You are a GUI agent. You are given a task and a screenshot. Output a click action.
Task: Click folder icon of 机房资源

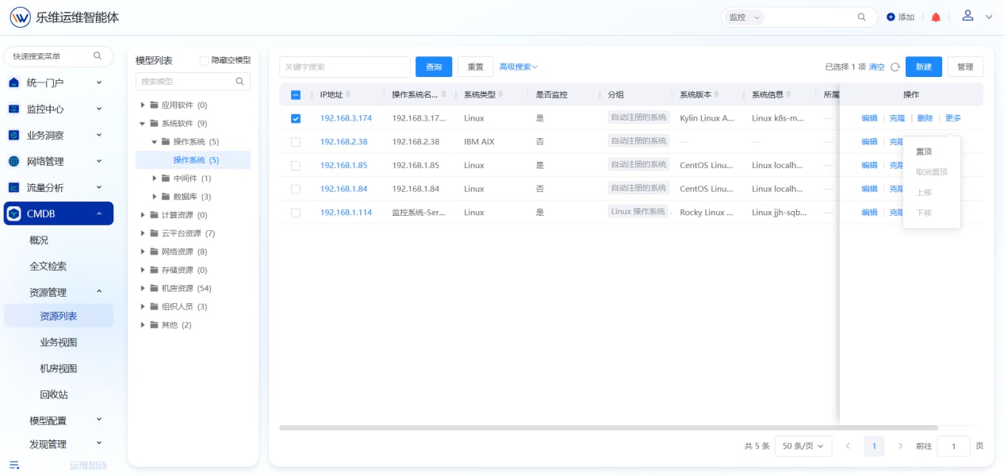point(154,288)
